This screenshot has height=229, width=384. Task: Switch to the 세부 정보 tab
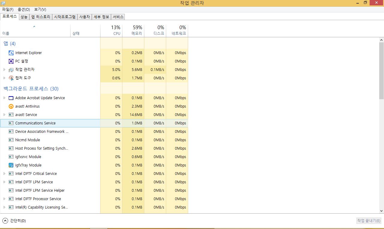tap(101, 17)
